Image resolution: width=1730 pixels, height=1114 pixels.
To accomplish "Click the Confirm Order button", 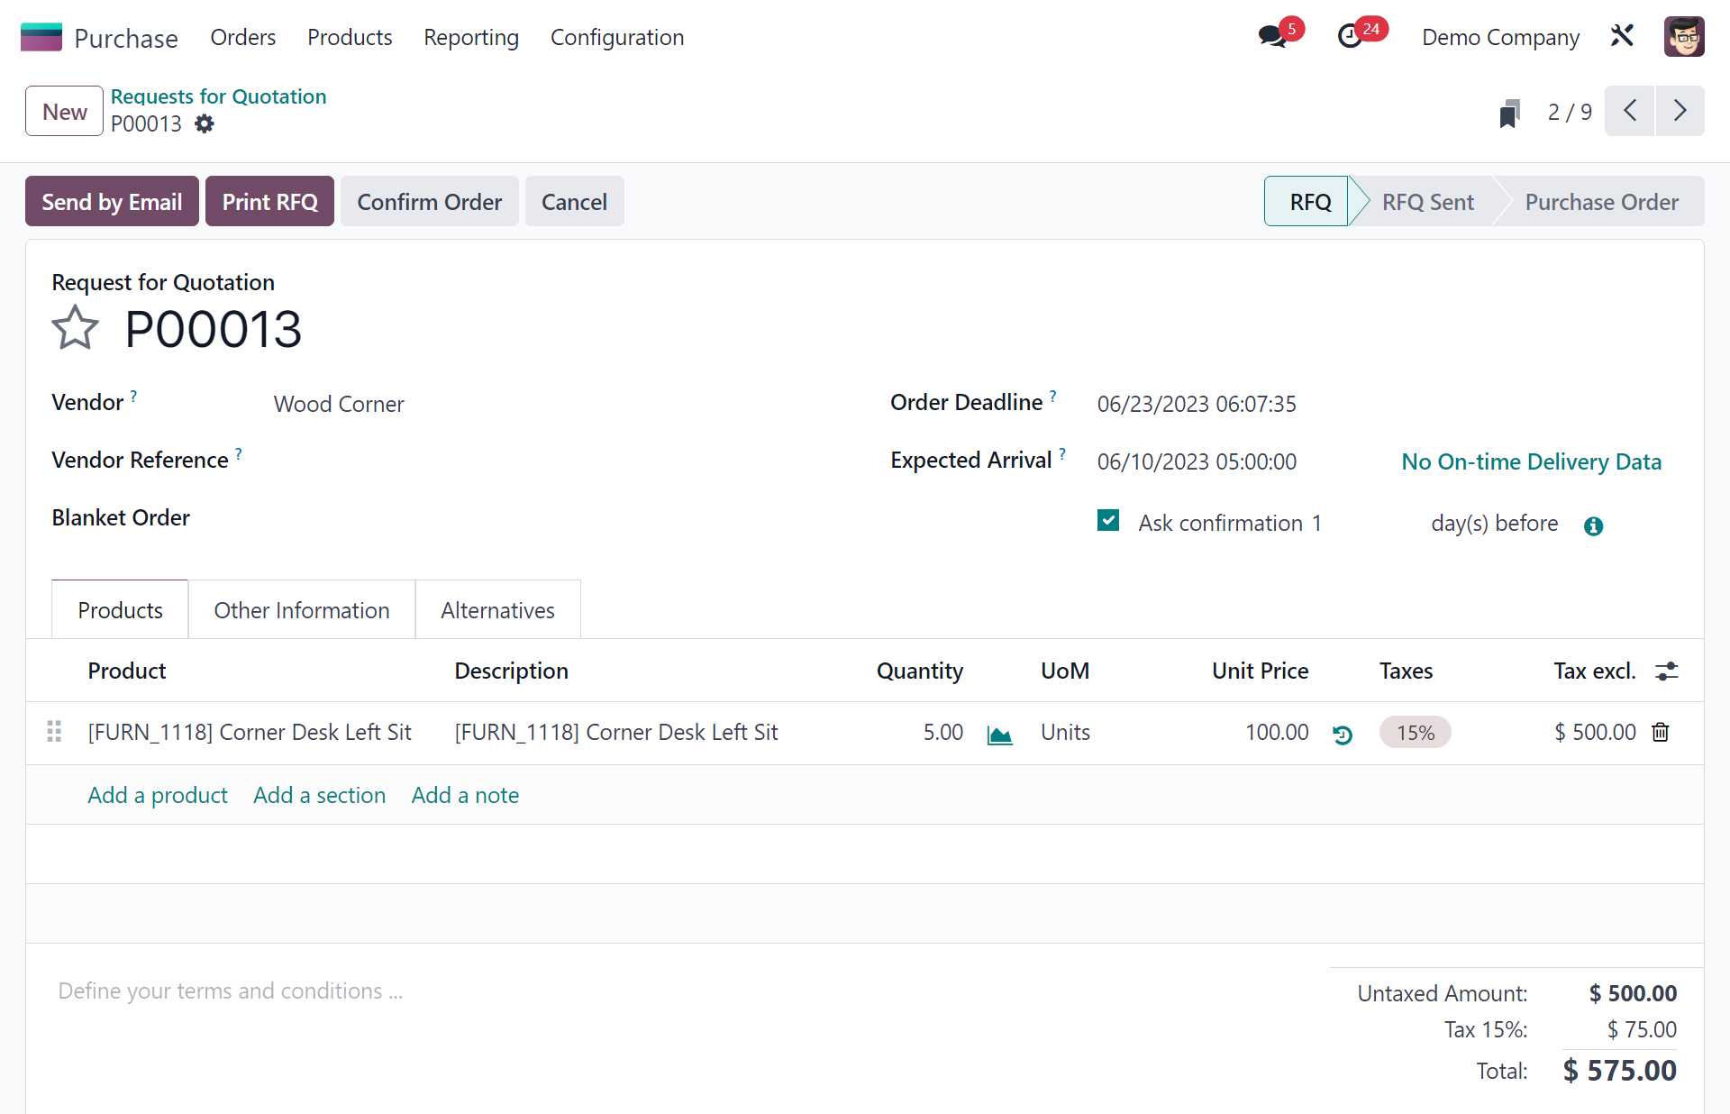I will point(430,201).
